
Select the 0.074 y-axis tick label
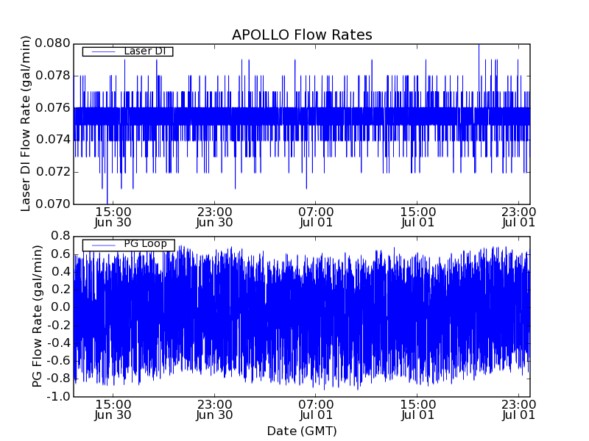(x=52, y=140)
